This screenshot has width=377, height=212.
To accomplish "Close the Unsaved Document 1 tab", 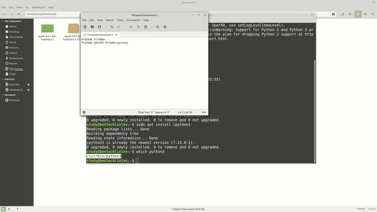I will click(x=117, y=35).
